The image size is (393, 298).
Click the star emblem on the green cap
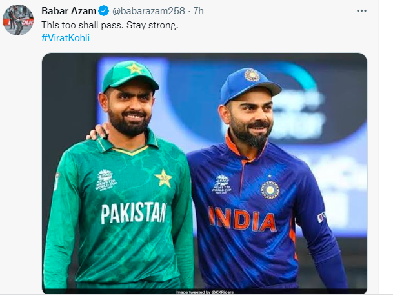[135, 68]
